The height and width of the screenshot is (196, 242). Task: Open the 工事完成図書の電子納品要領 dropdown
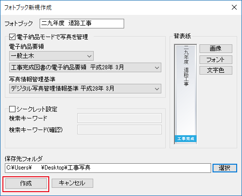coord(85,67)
